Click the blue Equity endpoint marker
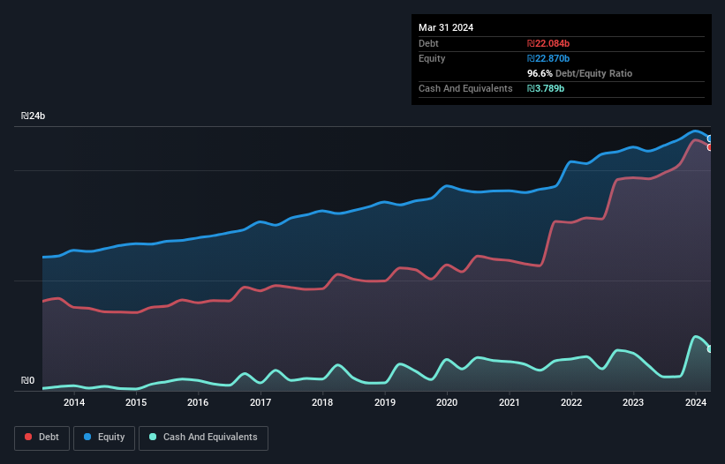The width and height of the screenshot is (725, 464). [710, 138]
